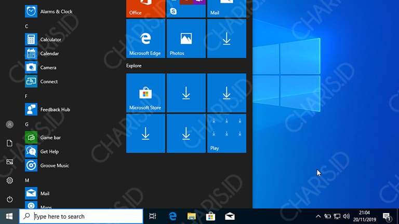Viewport: 399px width, 224px height.
Task: Click the Office tile
Action: coord(145,9)
